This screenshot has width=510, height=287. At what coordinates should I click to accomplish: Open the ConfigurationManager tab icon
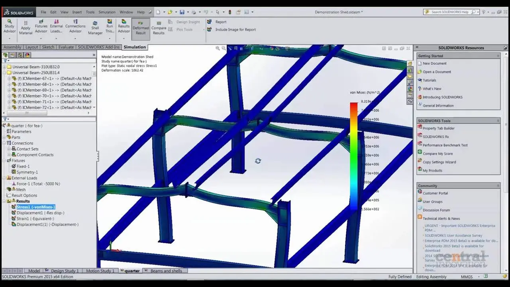(x=20, y=55)
